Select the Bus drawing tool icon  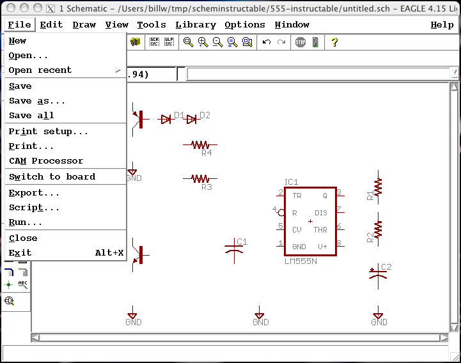[x=9, y=272]
